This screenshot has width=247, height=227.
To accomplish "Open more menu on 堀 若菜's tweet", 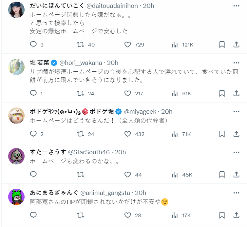I will (x=236, y=63).
